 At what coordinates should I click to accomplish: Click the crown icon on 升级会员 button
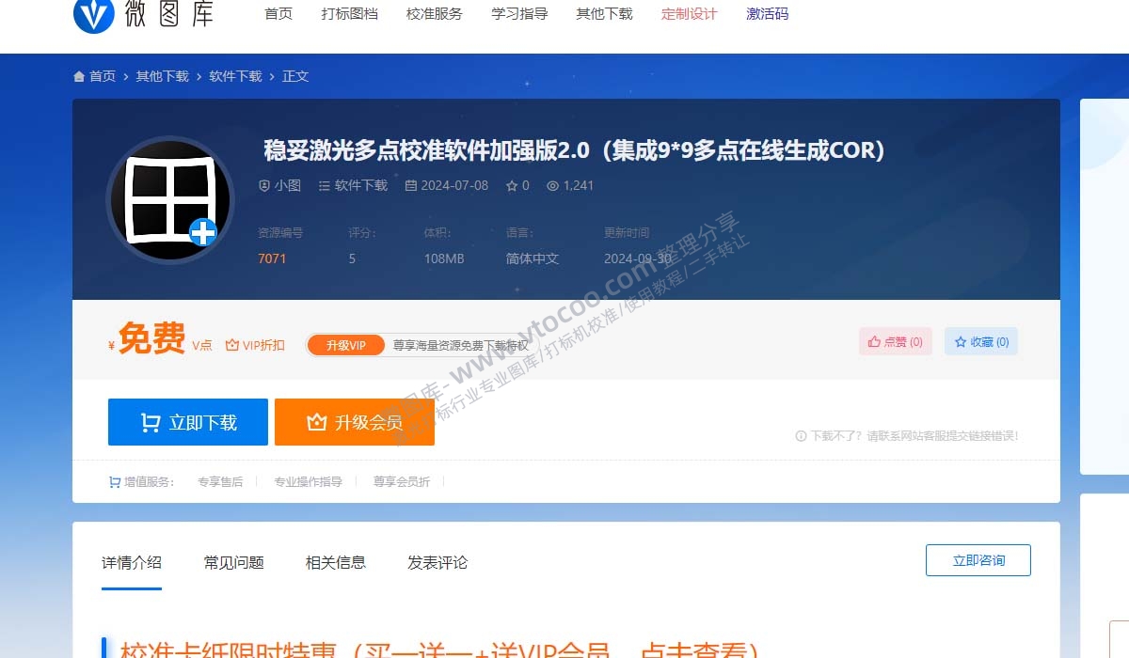[317, 421]
